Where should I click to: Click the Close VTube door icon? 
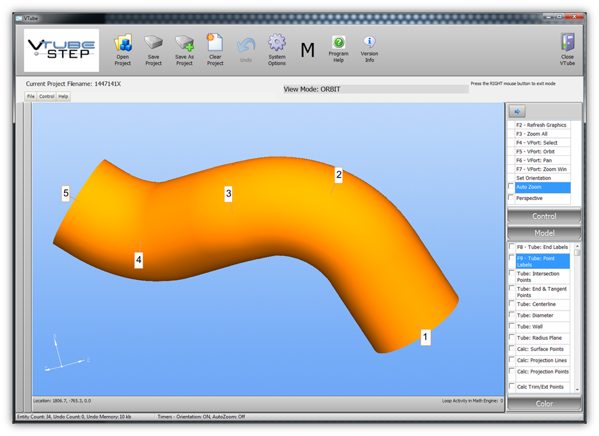pyautogui.click(x=567, y=44)
